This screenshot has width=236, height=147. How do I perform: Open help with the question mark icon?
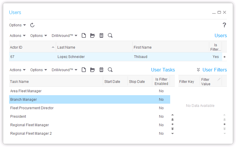point(224,25)
